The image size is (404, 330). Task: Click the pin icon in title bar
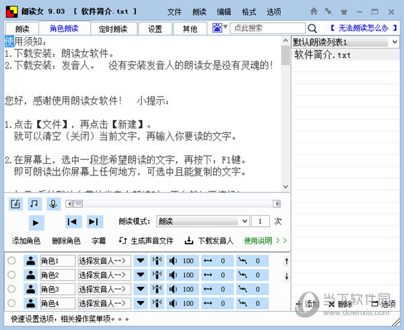click(329, 11)
